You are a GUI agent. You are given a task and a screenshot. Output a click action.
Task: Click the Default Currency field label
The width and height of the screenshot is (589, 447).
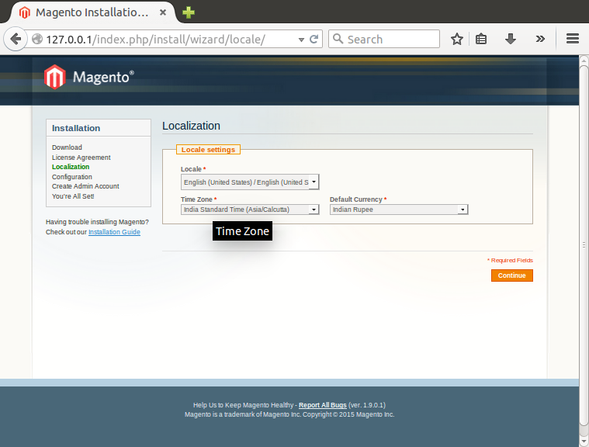355,199
